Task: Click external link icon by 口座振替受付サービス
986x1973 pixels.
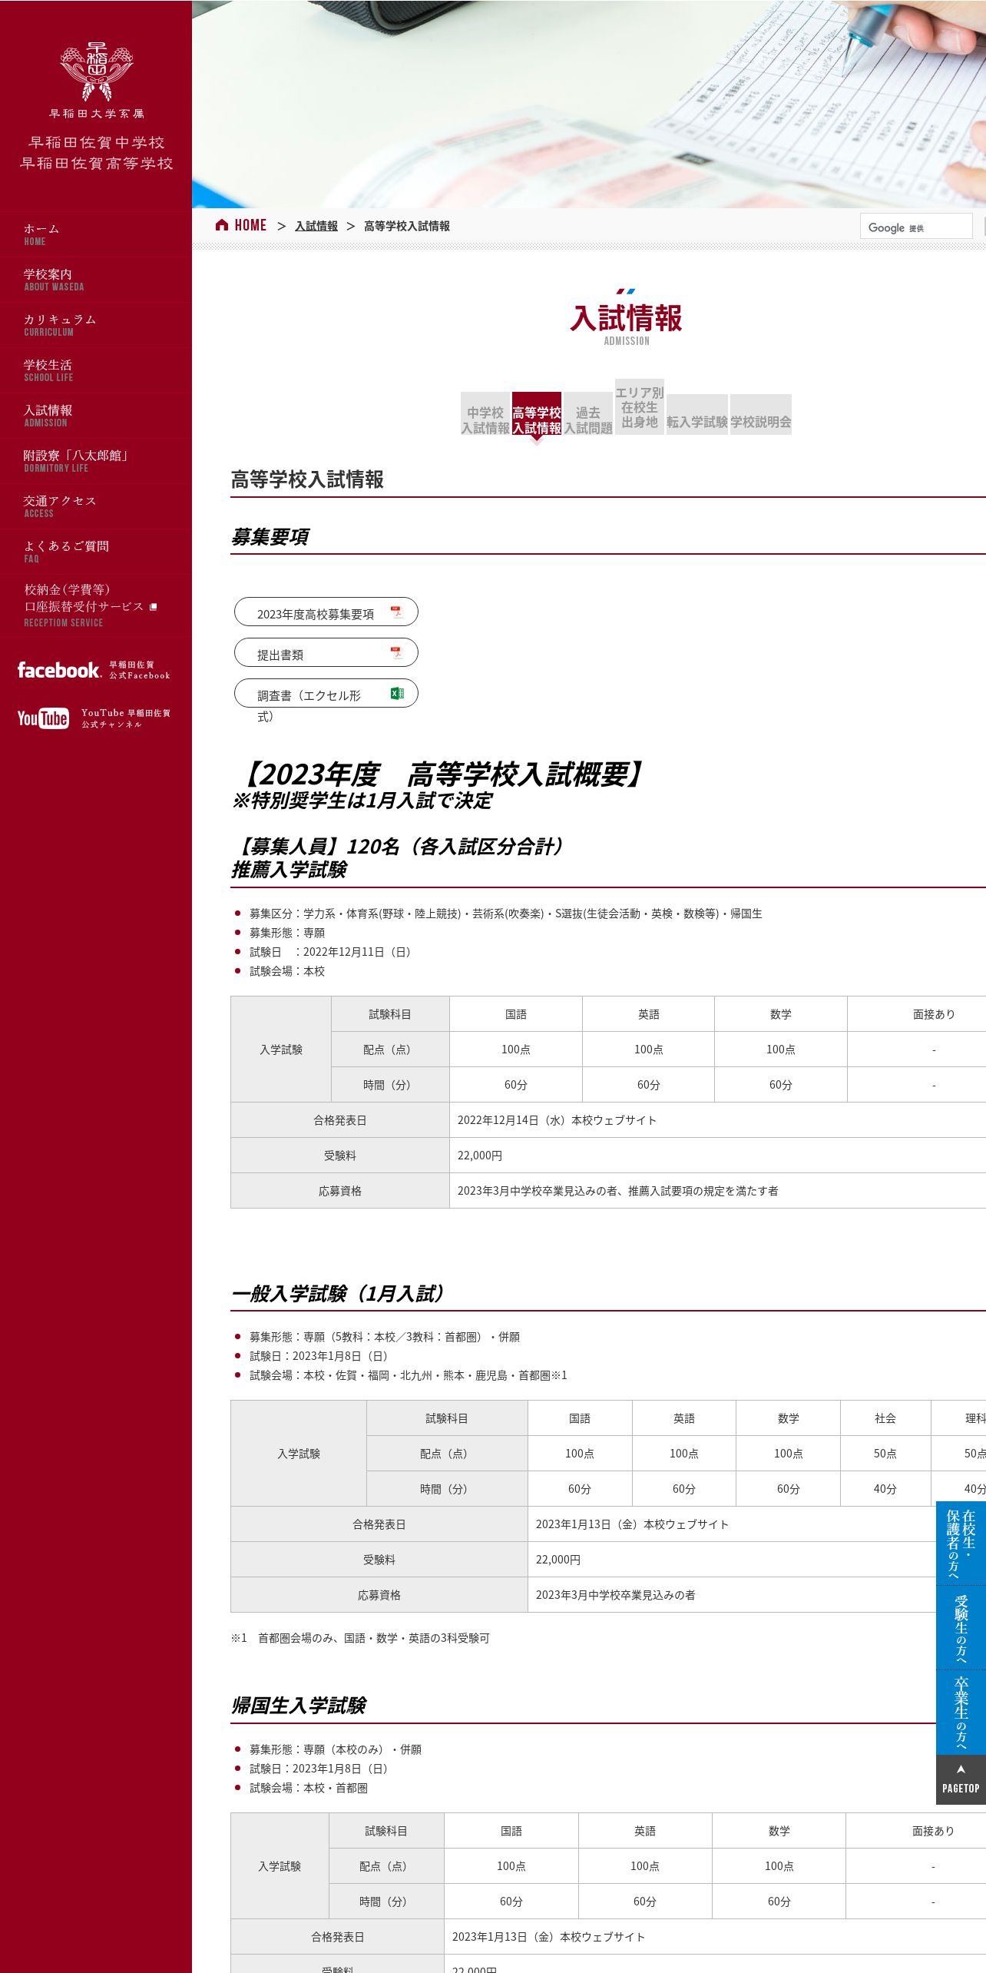Action: pyautogui.click(x=153, y=607)
